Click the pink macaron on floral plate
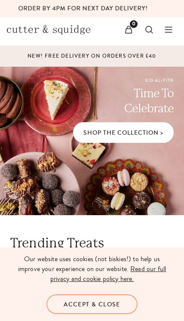Screen dimensions: 184x321 click(x=123, y=177)
